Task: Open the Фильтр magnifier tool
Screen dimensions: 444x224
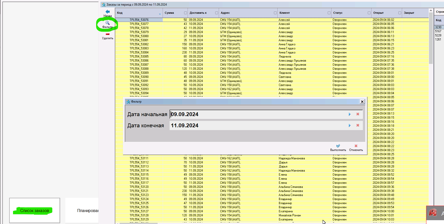Action: pyautogui.click(x=107, y=23)
